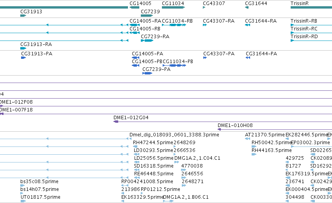Click the TrissinR gene label
Image resolution: width=332 pixels, height=203 pixels.
click(300, 4)
